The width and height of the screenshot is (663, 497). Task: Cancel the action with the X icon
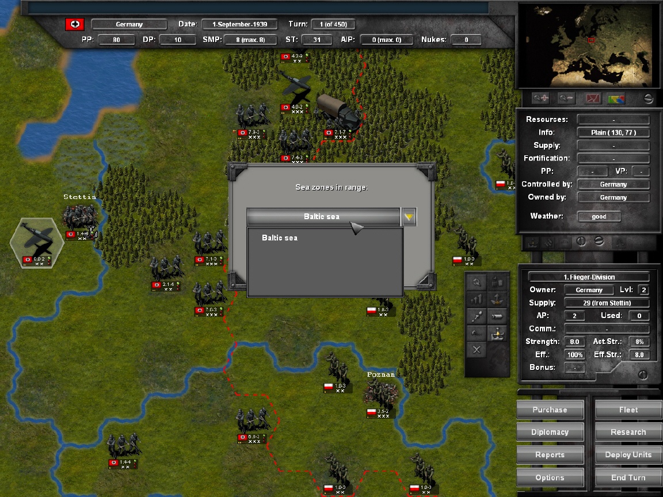point(477,349)
